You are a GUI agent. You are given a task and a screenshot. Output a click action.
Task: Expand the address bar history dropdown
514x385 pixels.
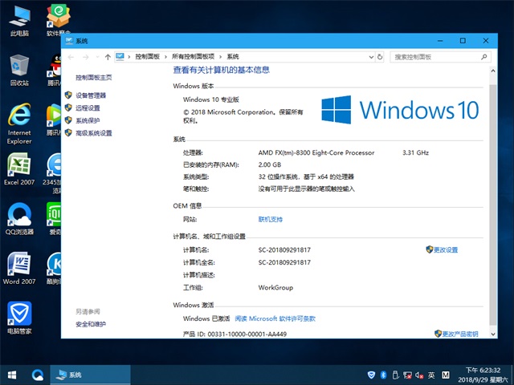[369, 57]
